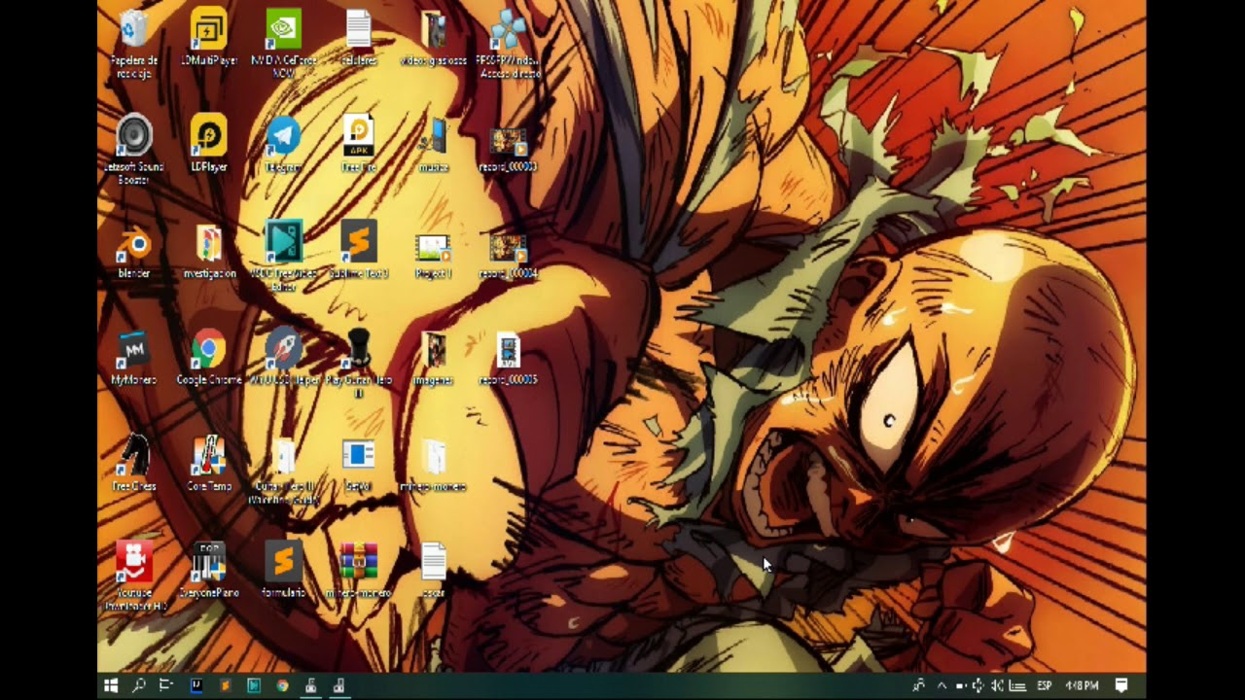Open the taskbar clock calendar
Screen dimensions: 1245x700
1082,685
